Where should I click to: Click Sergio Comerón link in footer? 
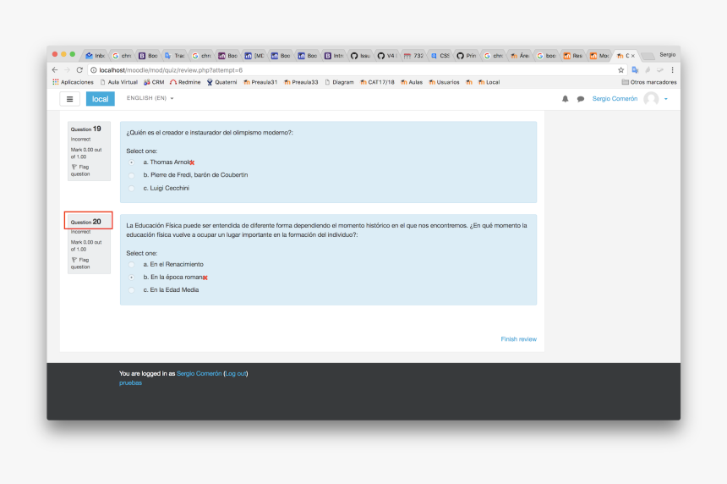(199, 373)
